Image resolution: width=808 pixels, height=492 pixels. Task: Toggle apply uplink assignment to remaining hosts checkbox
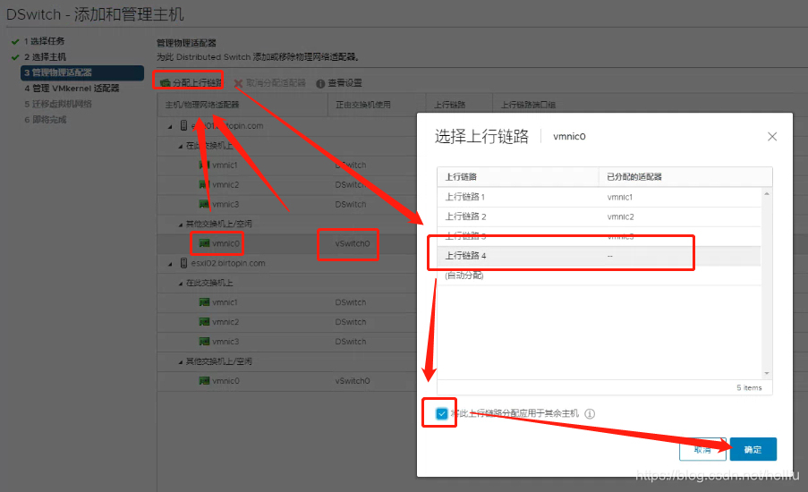point(442,413)
